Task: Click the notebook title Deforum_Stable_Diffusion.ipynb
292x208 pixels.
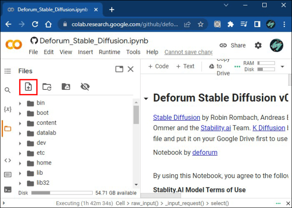Action: (x=94, y=41)
